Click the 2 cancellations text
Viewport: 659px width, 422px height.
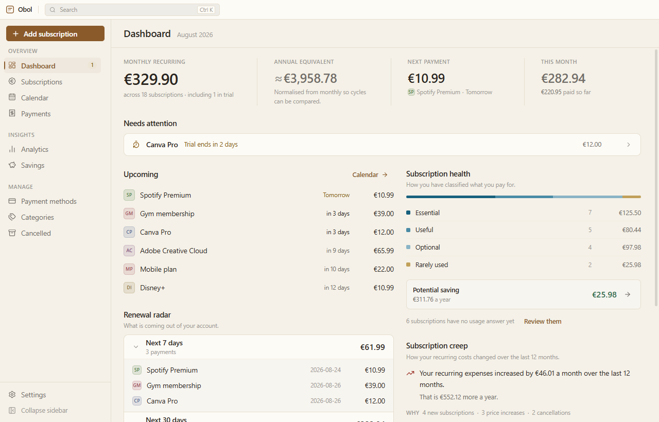point(551,413)
